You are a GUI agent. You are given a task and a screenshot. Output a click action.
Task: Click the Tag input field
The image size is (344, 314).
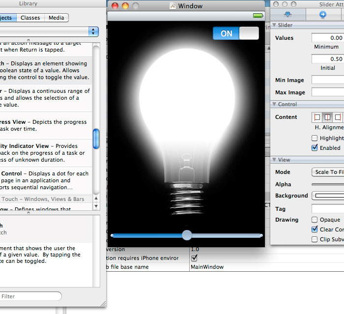point(328,209)
